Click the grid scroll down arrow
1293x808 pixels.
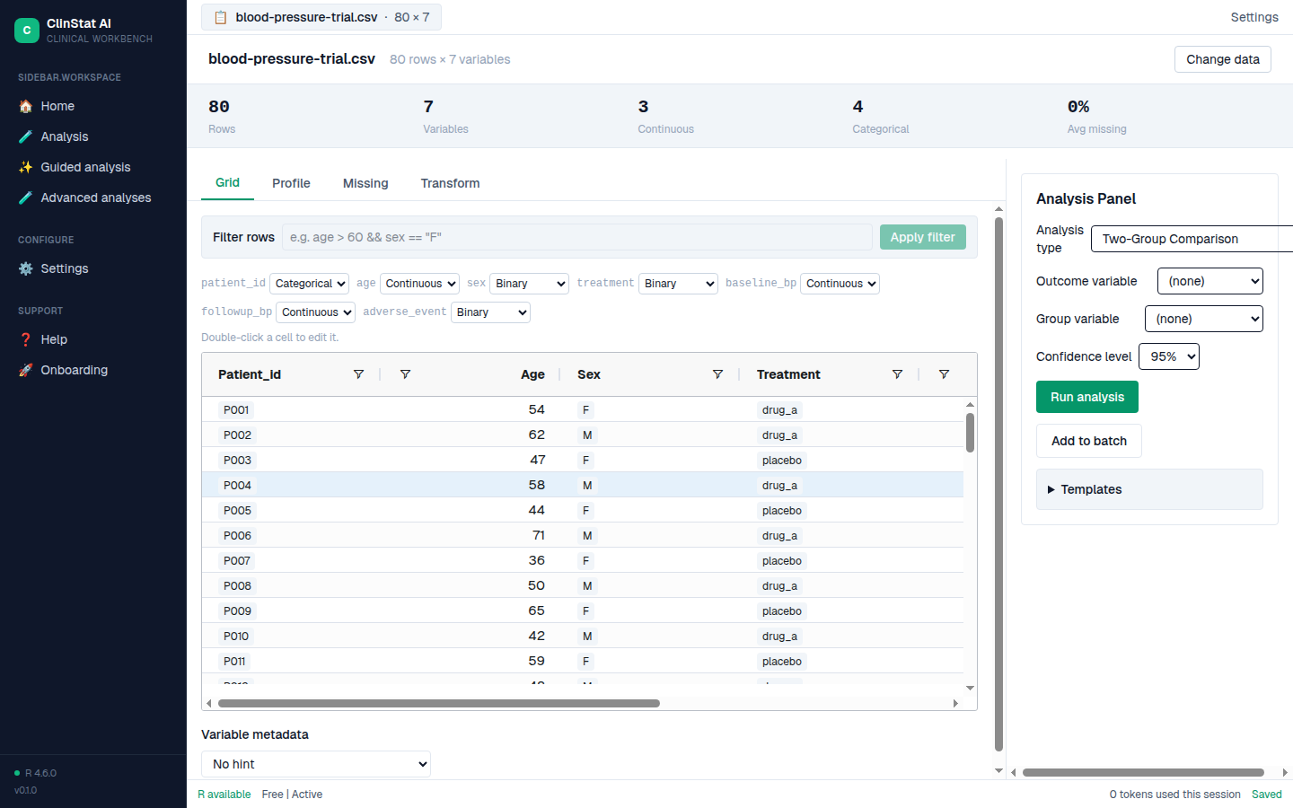click(x=970, y=688)
